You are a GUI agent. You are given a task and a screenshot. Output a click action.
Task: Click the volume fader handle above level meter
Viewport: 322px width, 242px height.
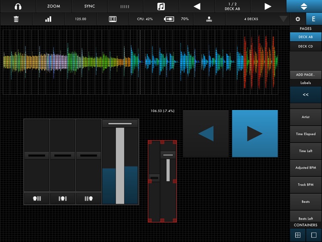pyautogui.click(x=120, y=124)
